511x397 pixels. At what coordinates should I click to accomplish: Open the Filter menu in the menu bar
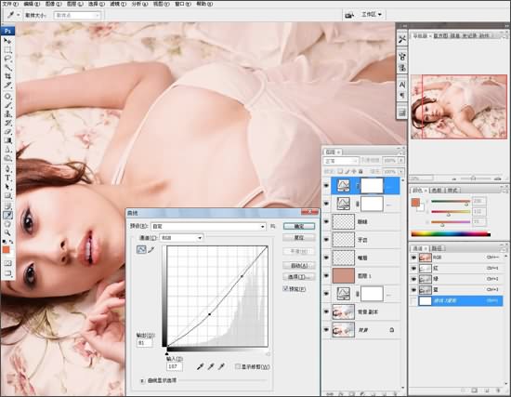[117, 4]
